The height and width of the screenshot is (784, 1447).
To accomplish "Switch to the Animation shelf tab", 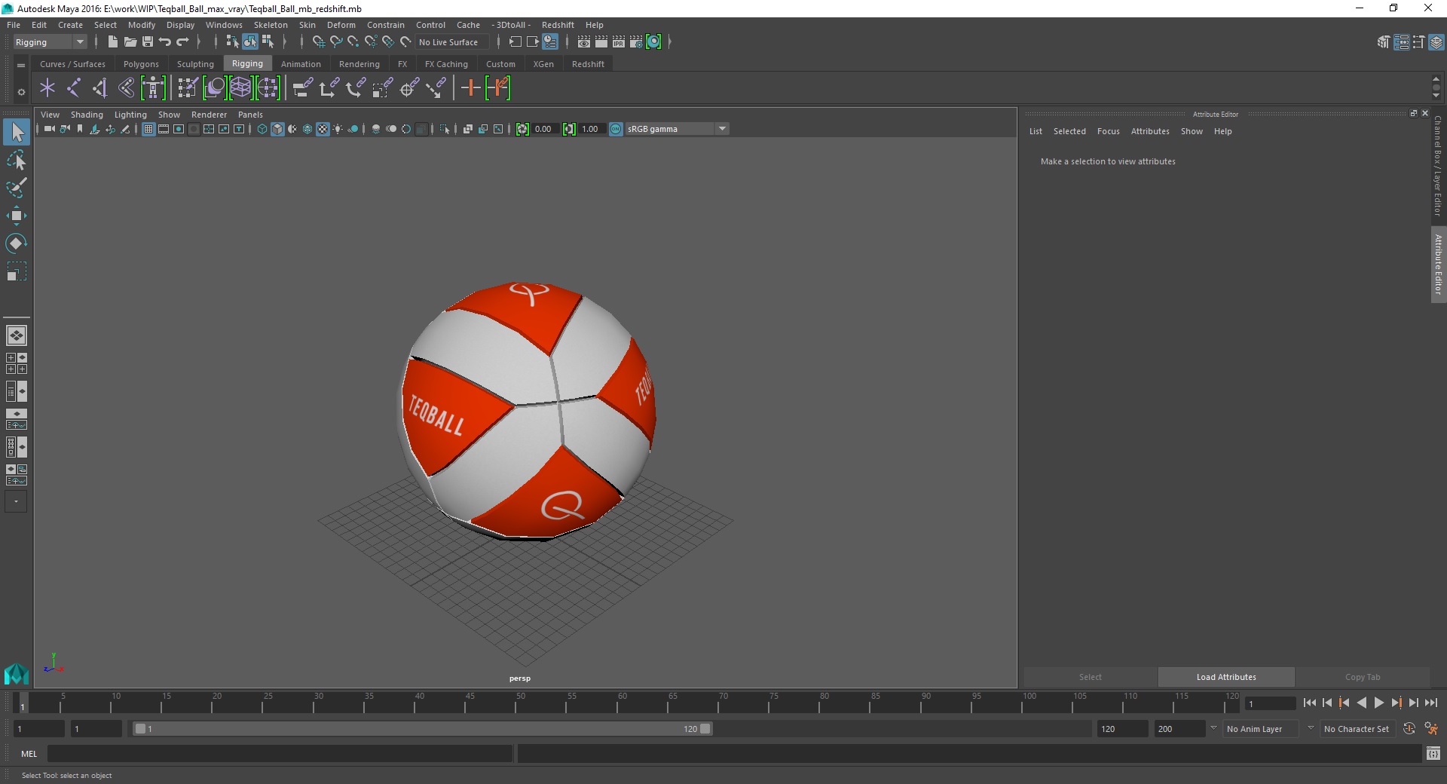I will point(301,64).
